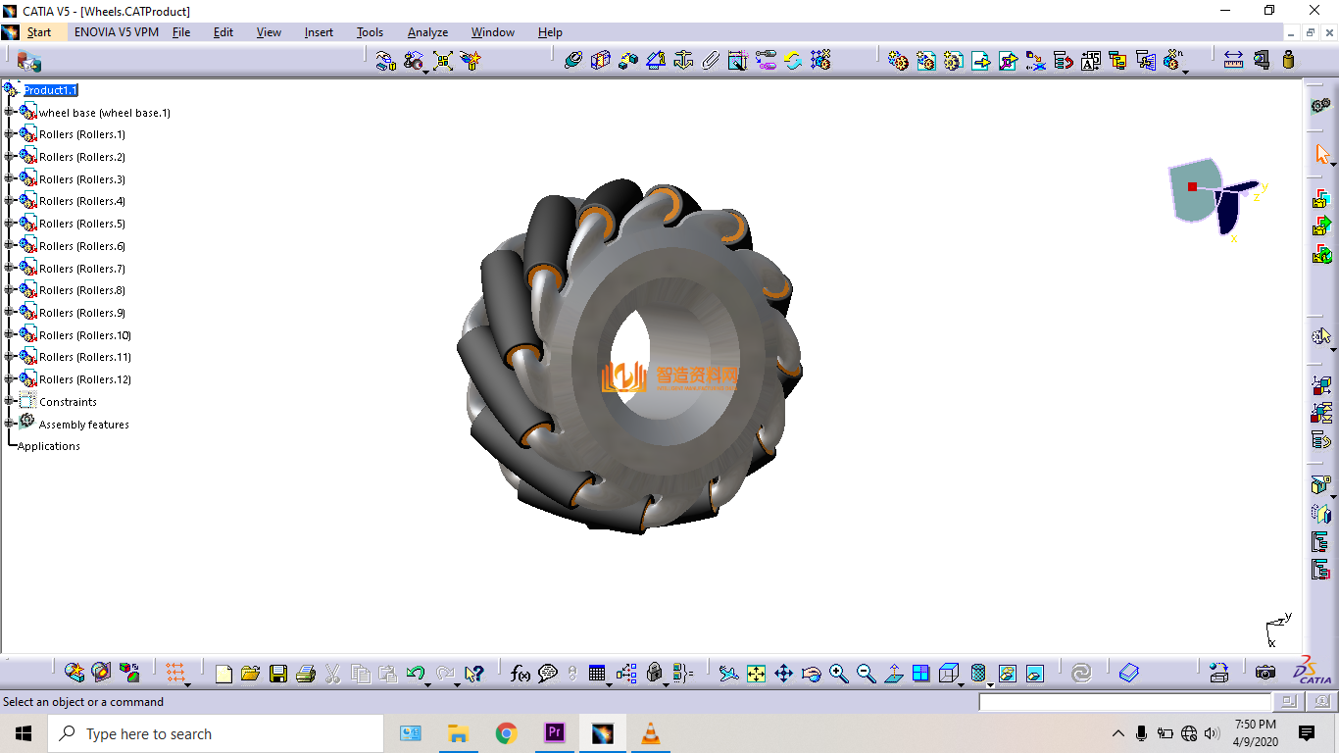The height and width of the screenshot is (753, 1339).
Task: Click the Zoom Out magnifier icon
Action: (866, 674)
